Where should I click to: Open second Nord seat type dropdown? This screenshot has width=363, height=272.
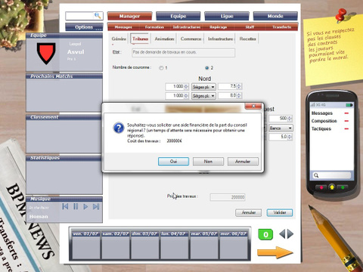203,96
